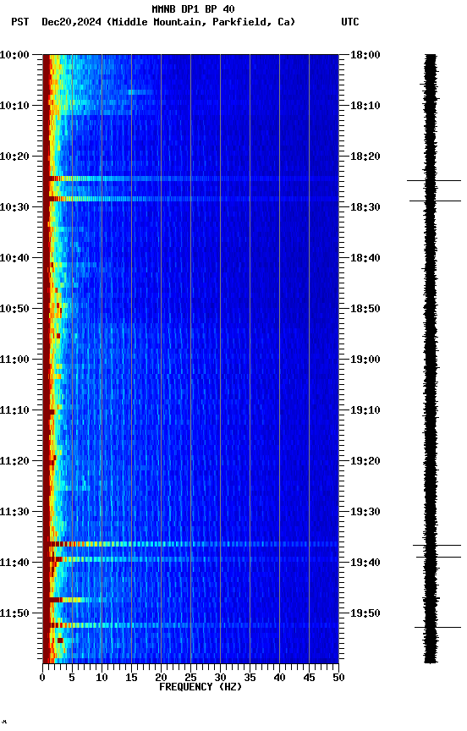Click the 10:00 PST time label
Screen dimensions: 467x731
click(14, 55)
